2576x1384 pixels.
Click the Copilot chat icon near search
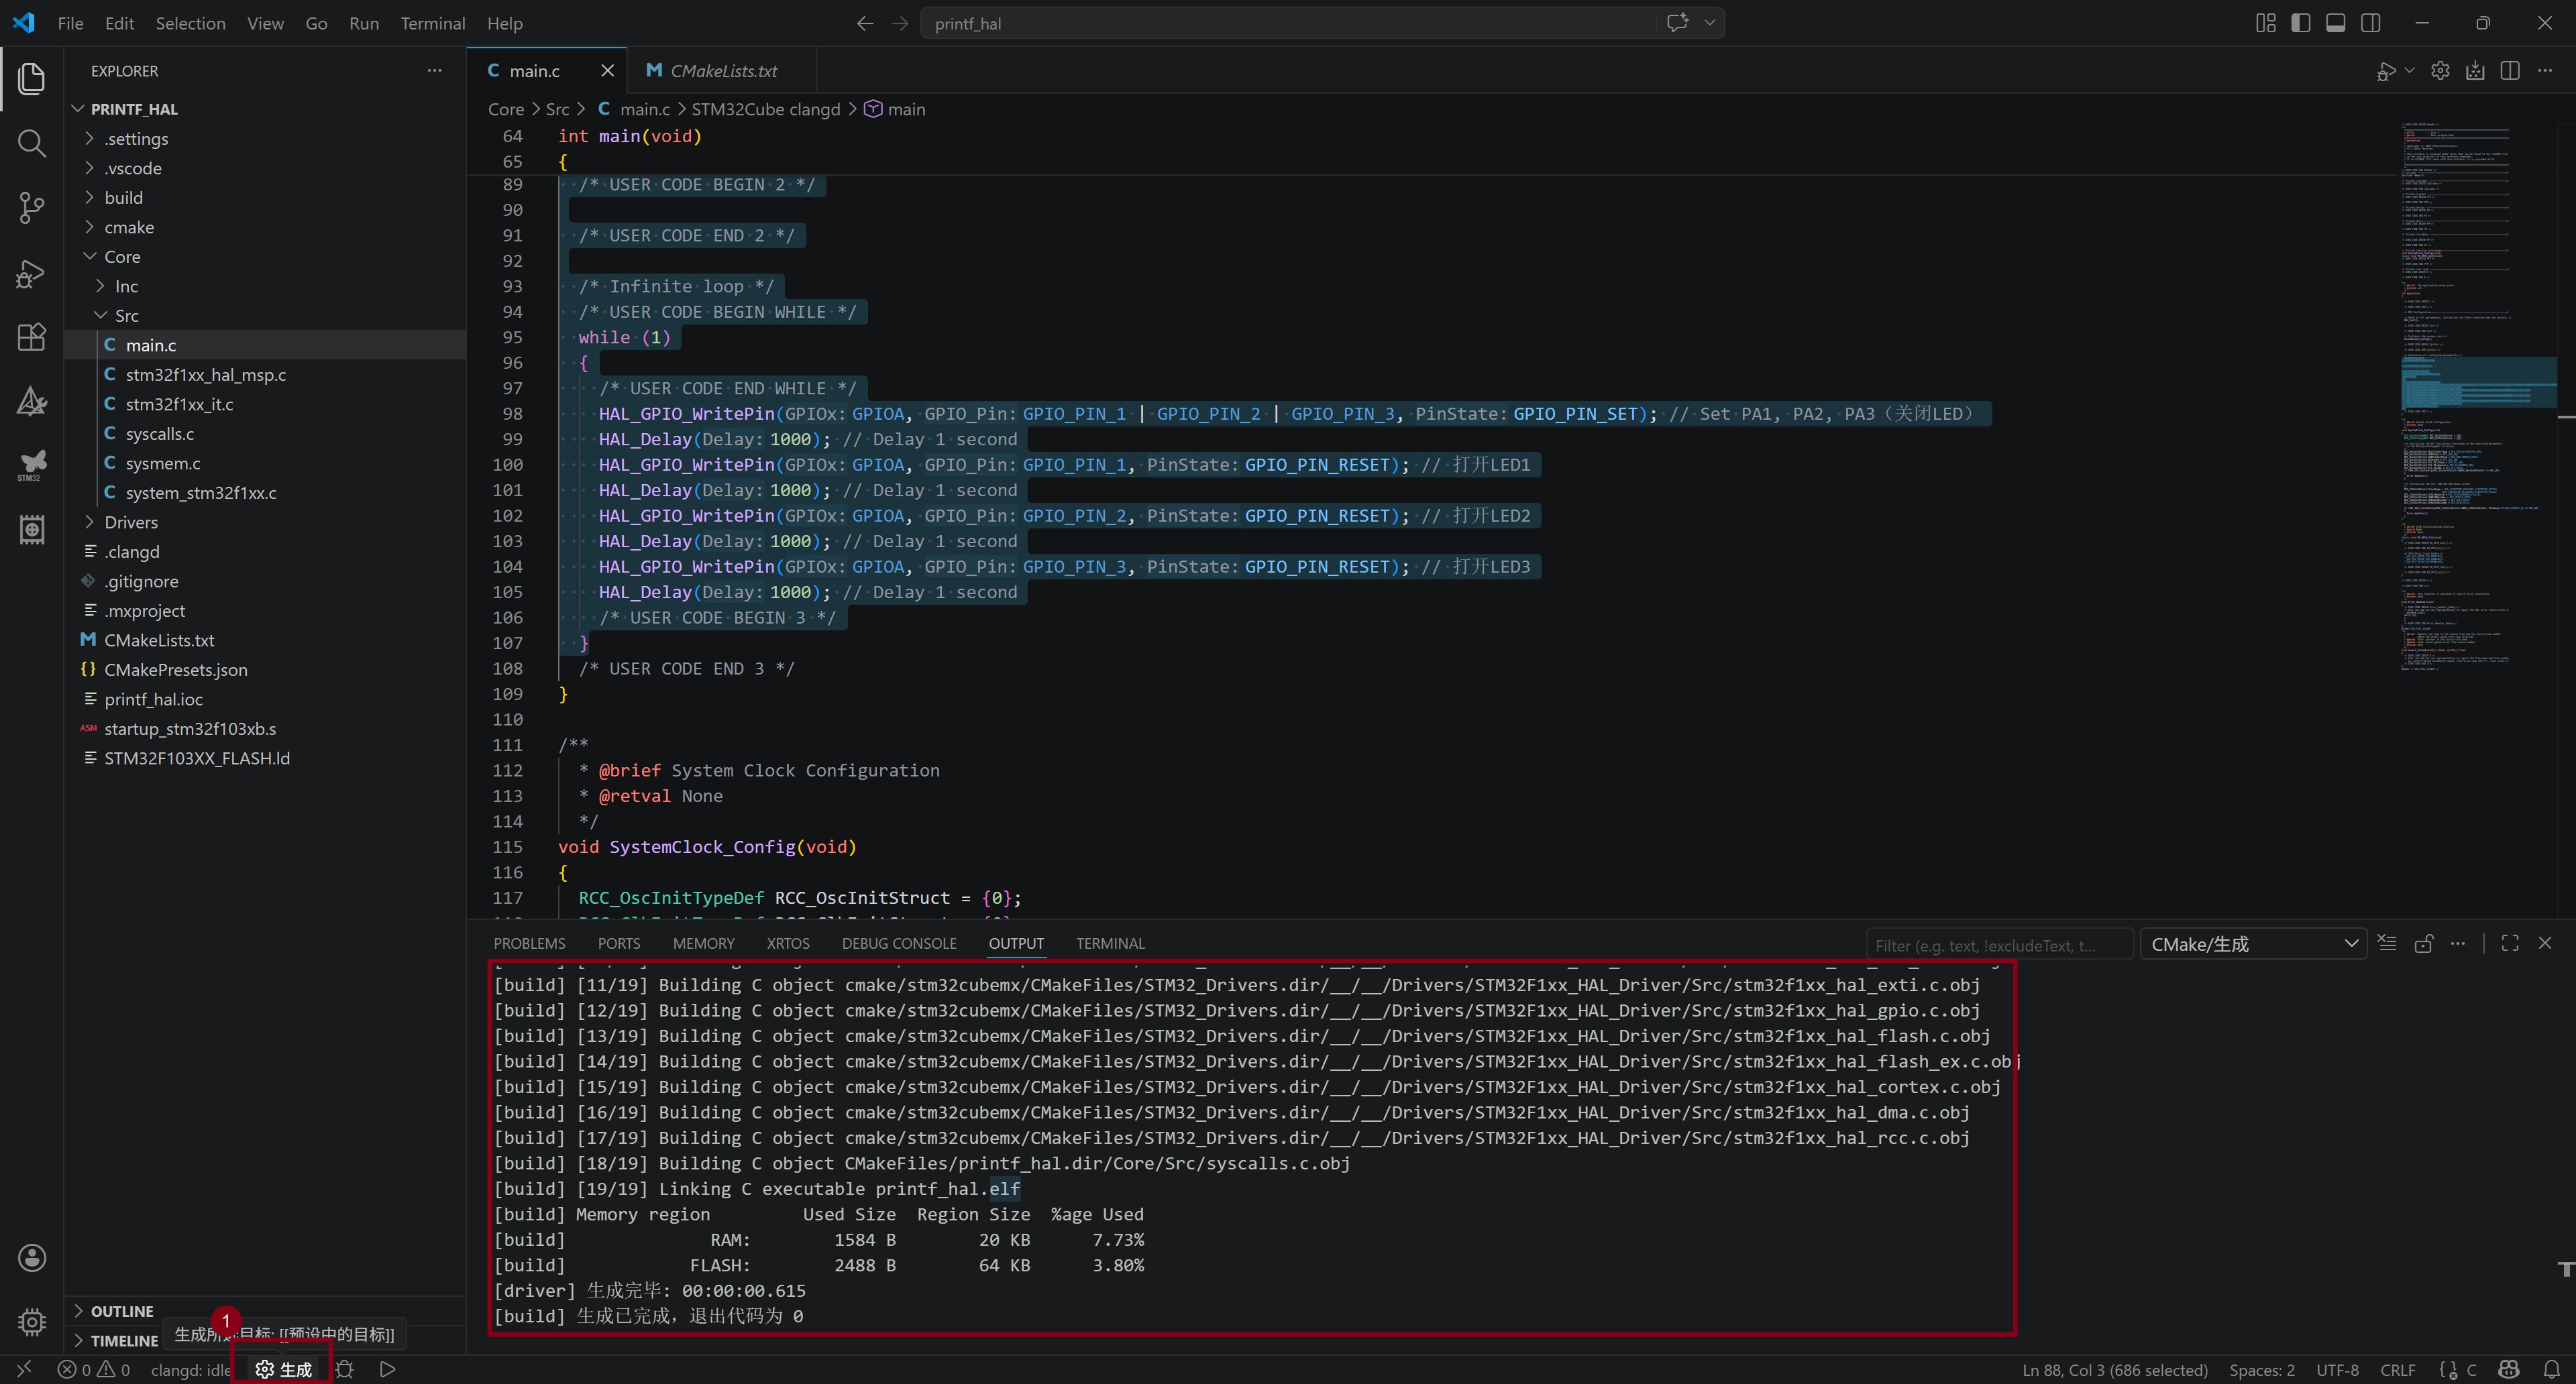point(1678,23)
